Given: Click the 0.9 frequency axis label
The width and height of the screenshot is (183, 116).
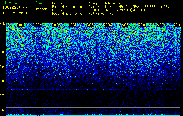Looking at the screenshot, I should coord(2,67).
